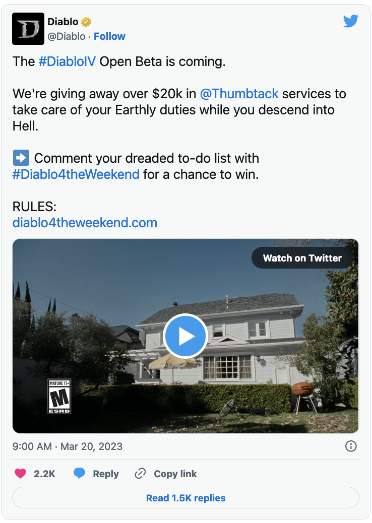The height and width of the screenshot is (523, 372).
Task: Open Read 1.5K replies
Action: (185, 498)
